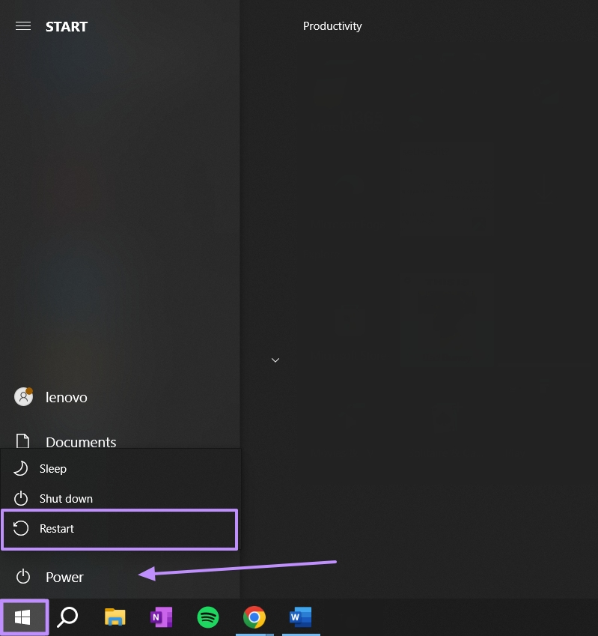Open taskbar search magnifier

[67, 617]
